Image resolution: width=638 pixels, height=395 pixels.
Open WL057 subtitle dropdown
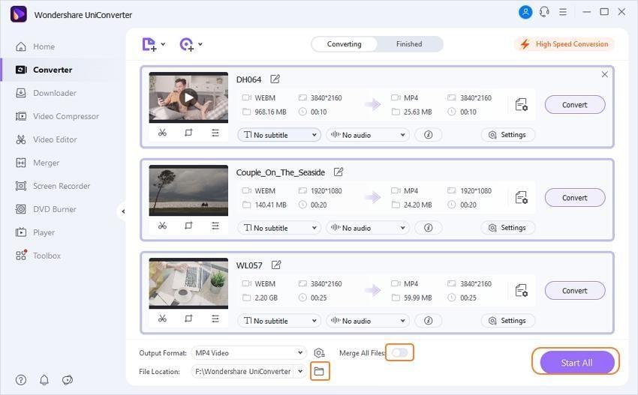click(x=279, y=321)
